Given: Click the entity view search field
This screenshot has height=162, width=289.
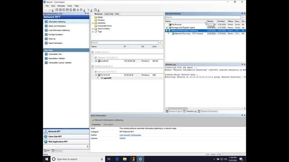Looking at the screenshot, I should [125, 43].
